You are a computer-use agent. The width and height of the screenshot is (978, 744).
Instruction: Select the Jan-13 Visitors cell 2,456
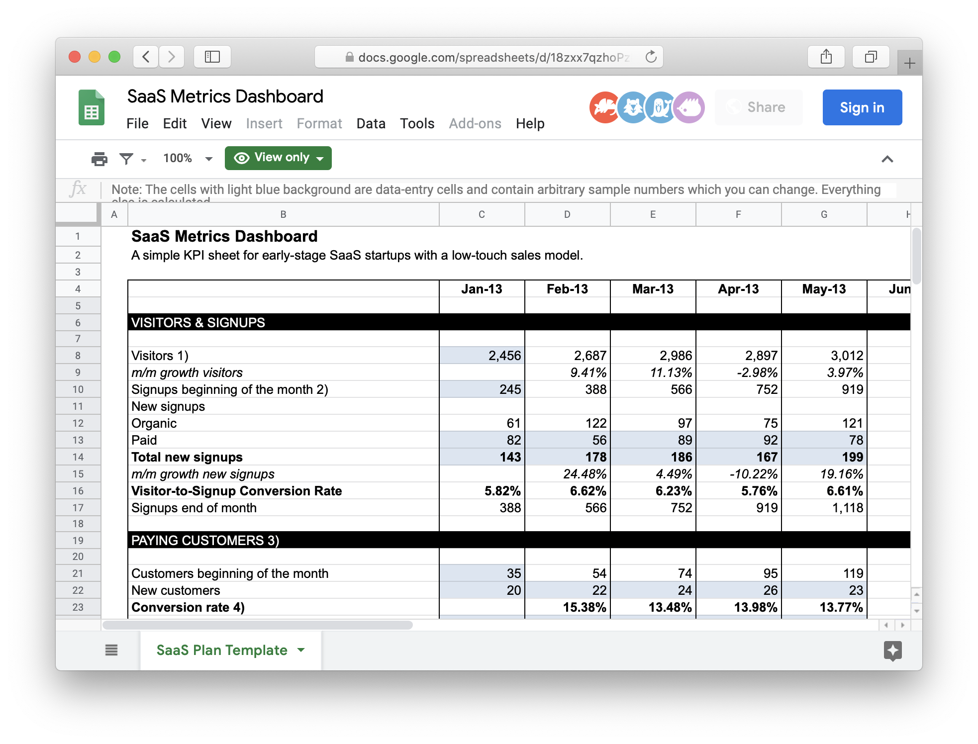coord(482,356)
